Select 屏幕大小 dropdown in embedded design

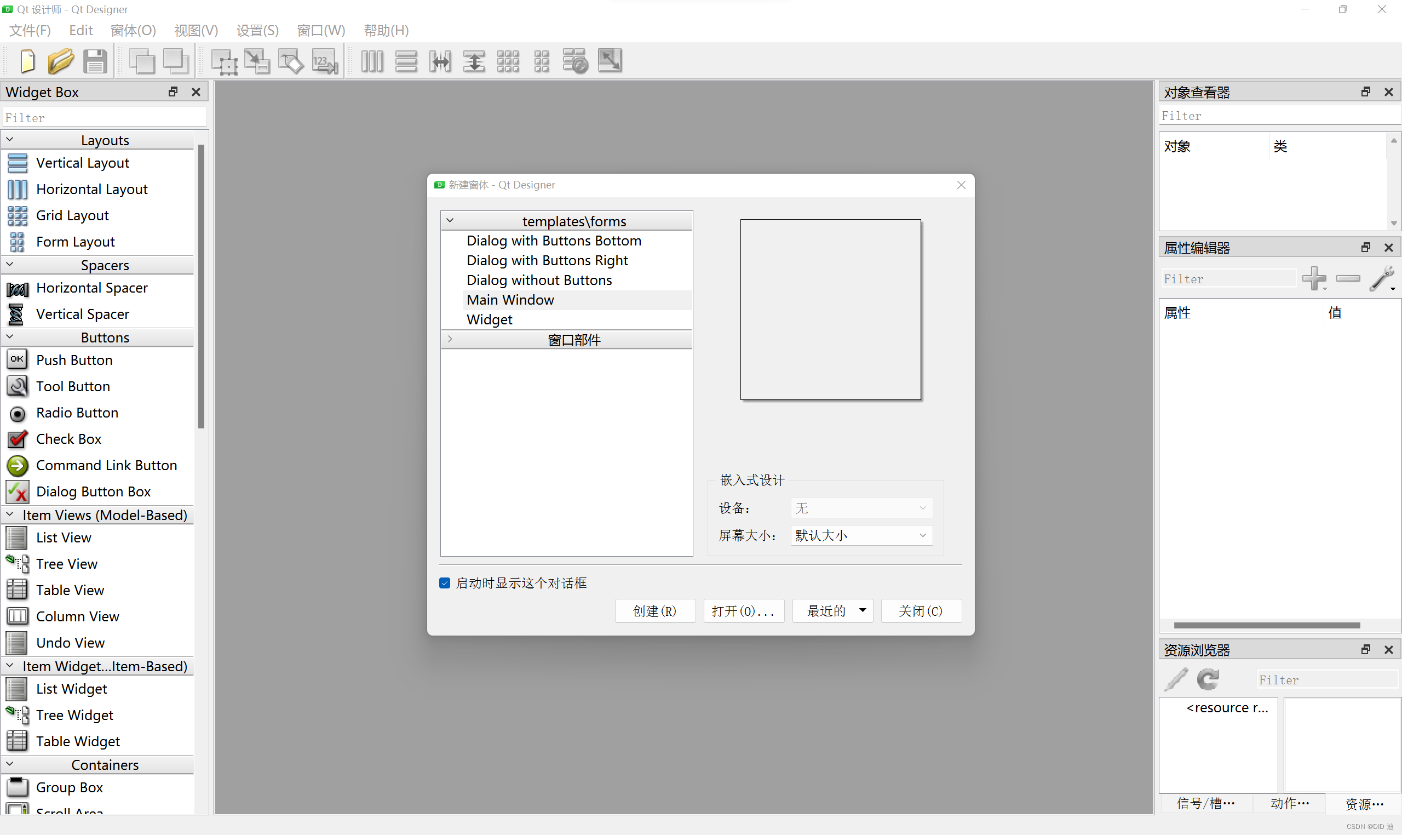coord(857,536)
